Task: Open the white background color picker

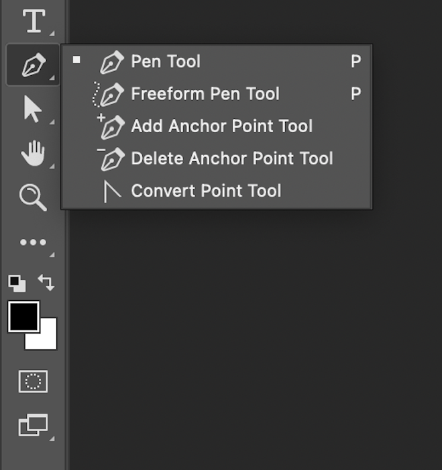Action: tap(46, 339)
